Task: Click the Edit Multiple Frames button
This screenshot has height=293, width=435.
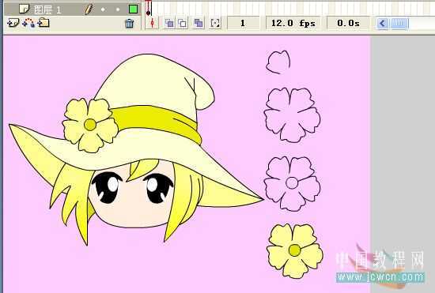Action: (198, 23)
